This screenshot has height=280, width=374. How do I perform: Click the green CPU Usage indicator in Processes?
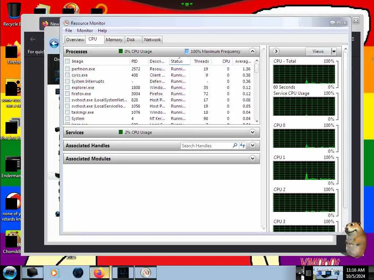(121, 51)
